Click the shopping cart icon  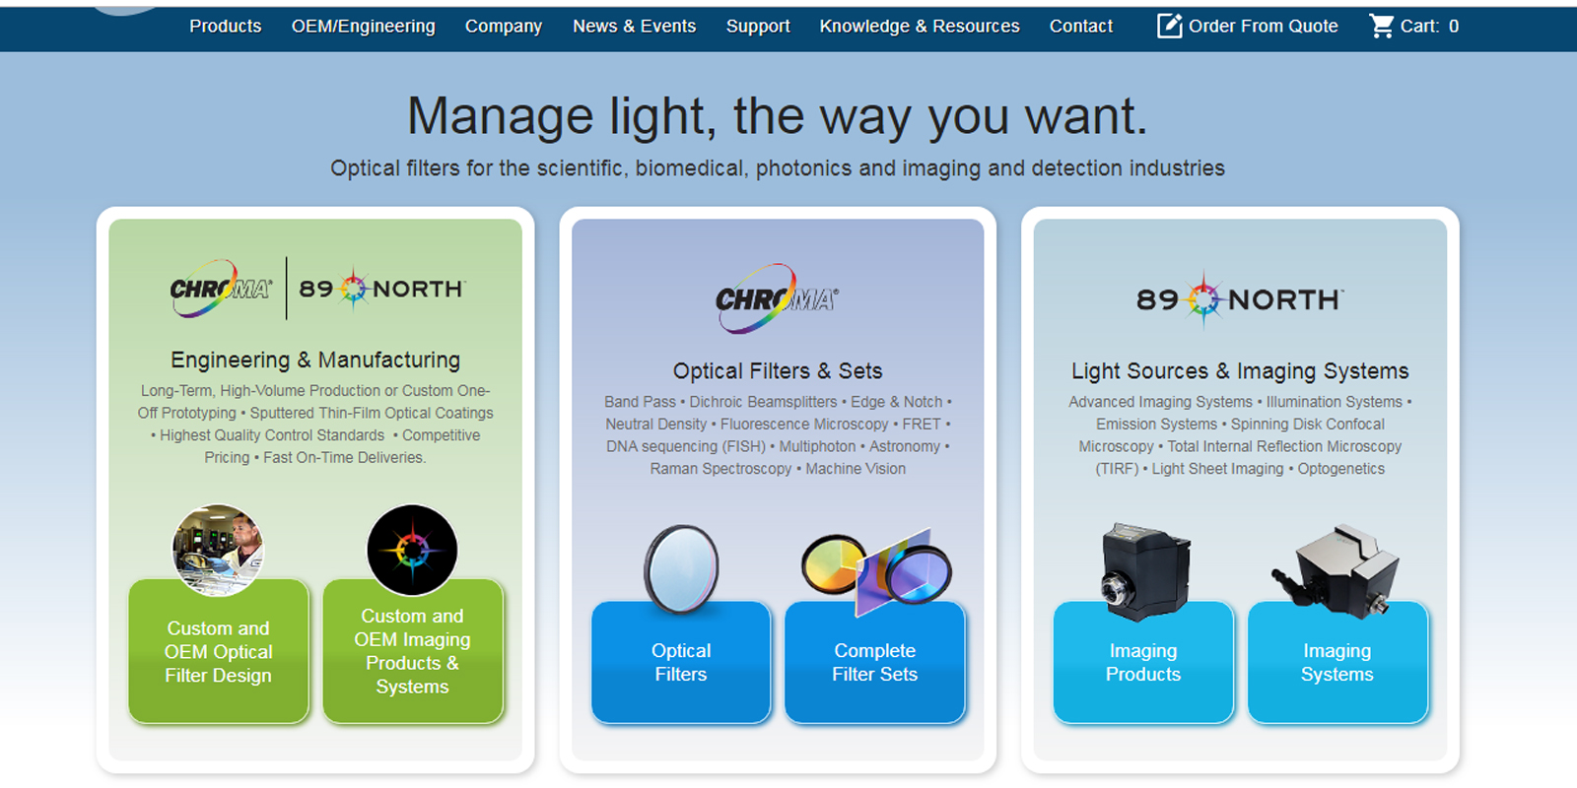[1382, 26]
